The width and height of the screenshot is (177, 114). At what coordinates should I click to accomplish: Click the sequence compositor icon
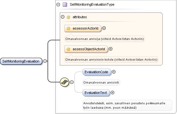coord(64,82)
